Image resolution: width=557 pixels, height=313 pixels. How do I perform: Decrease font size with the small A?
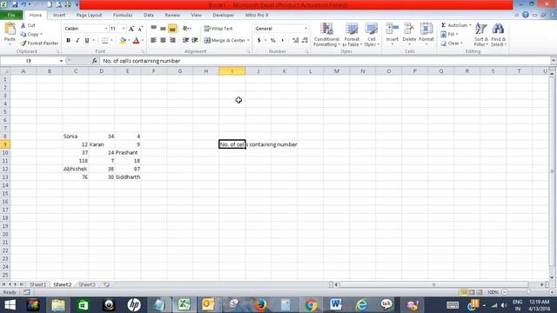point(140,29)
